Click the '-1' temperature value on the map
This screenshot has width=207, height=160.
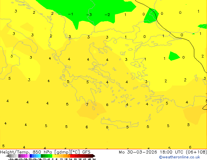click(71, 14)
